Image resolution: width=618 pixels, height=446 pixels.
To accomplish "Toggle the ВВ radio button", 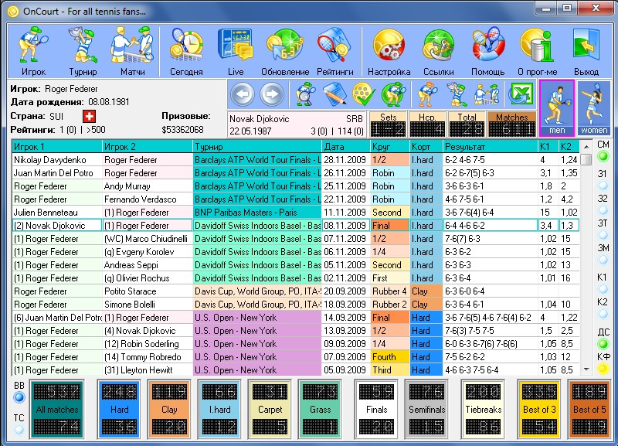I will click(x=19, y=397).
